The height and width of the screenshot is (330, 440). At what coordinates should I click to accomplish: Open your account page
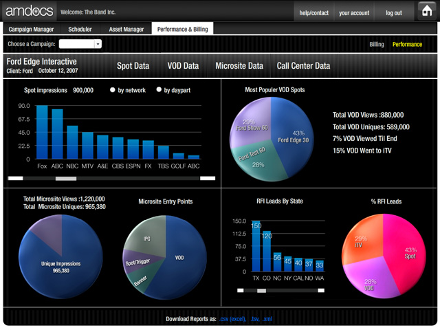pyautogui.click(x=354, y=13)
